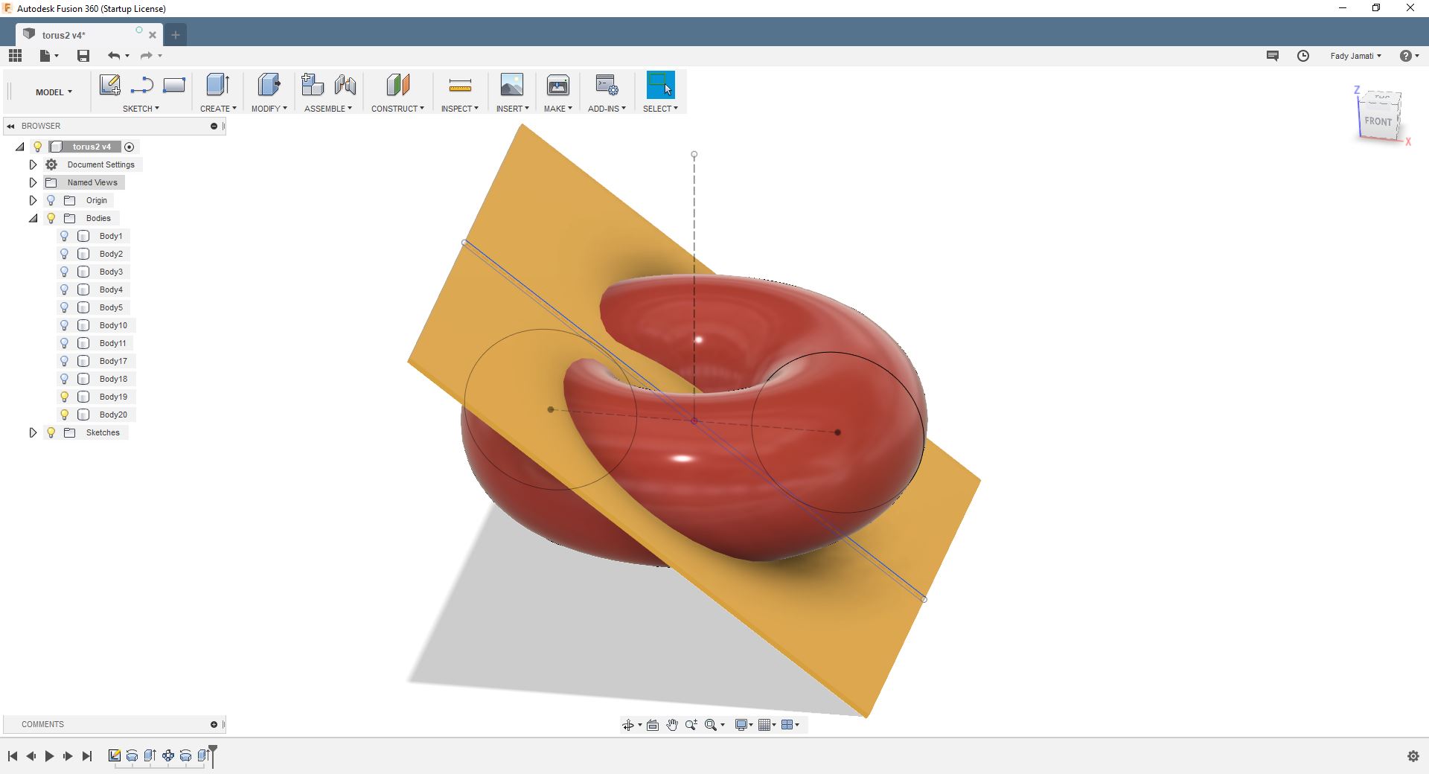Viewport: 1429px width, 774px height.
Task: Activate the Orbit navigation tool
Action: click(x=628, y=725)
